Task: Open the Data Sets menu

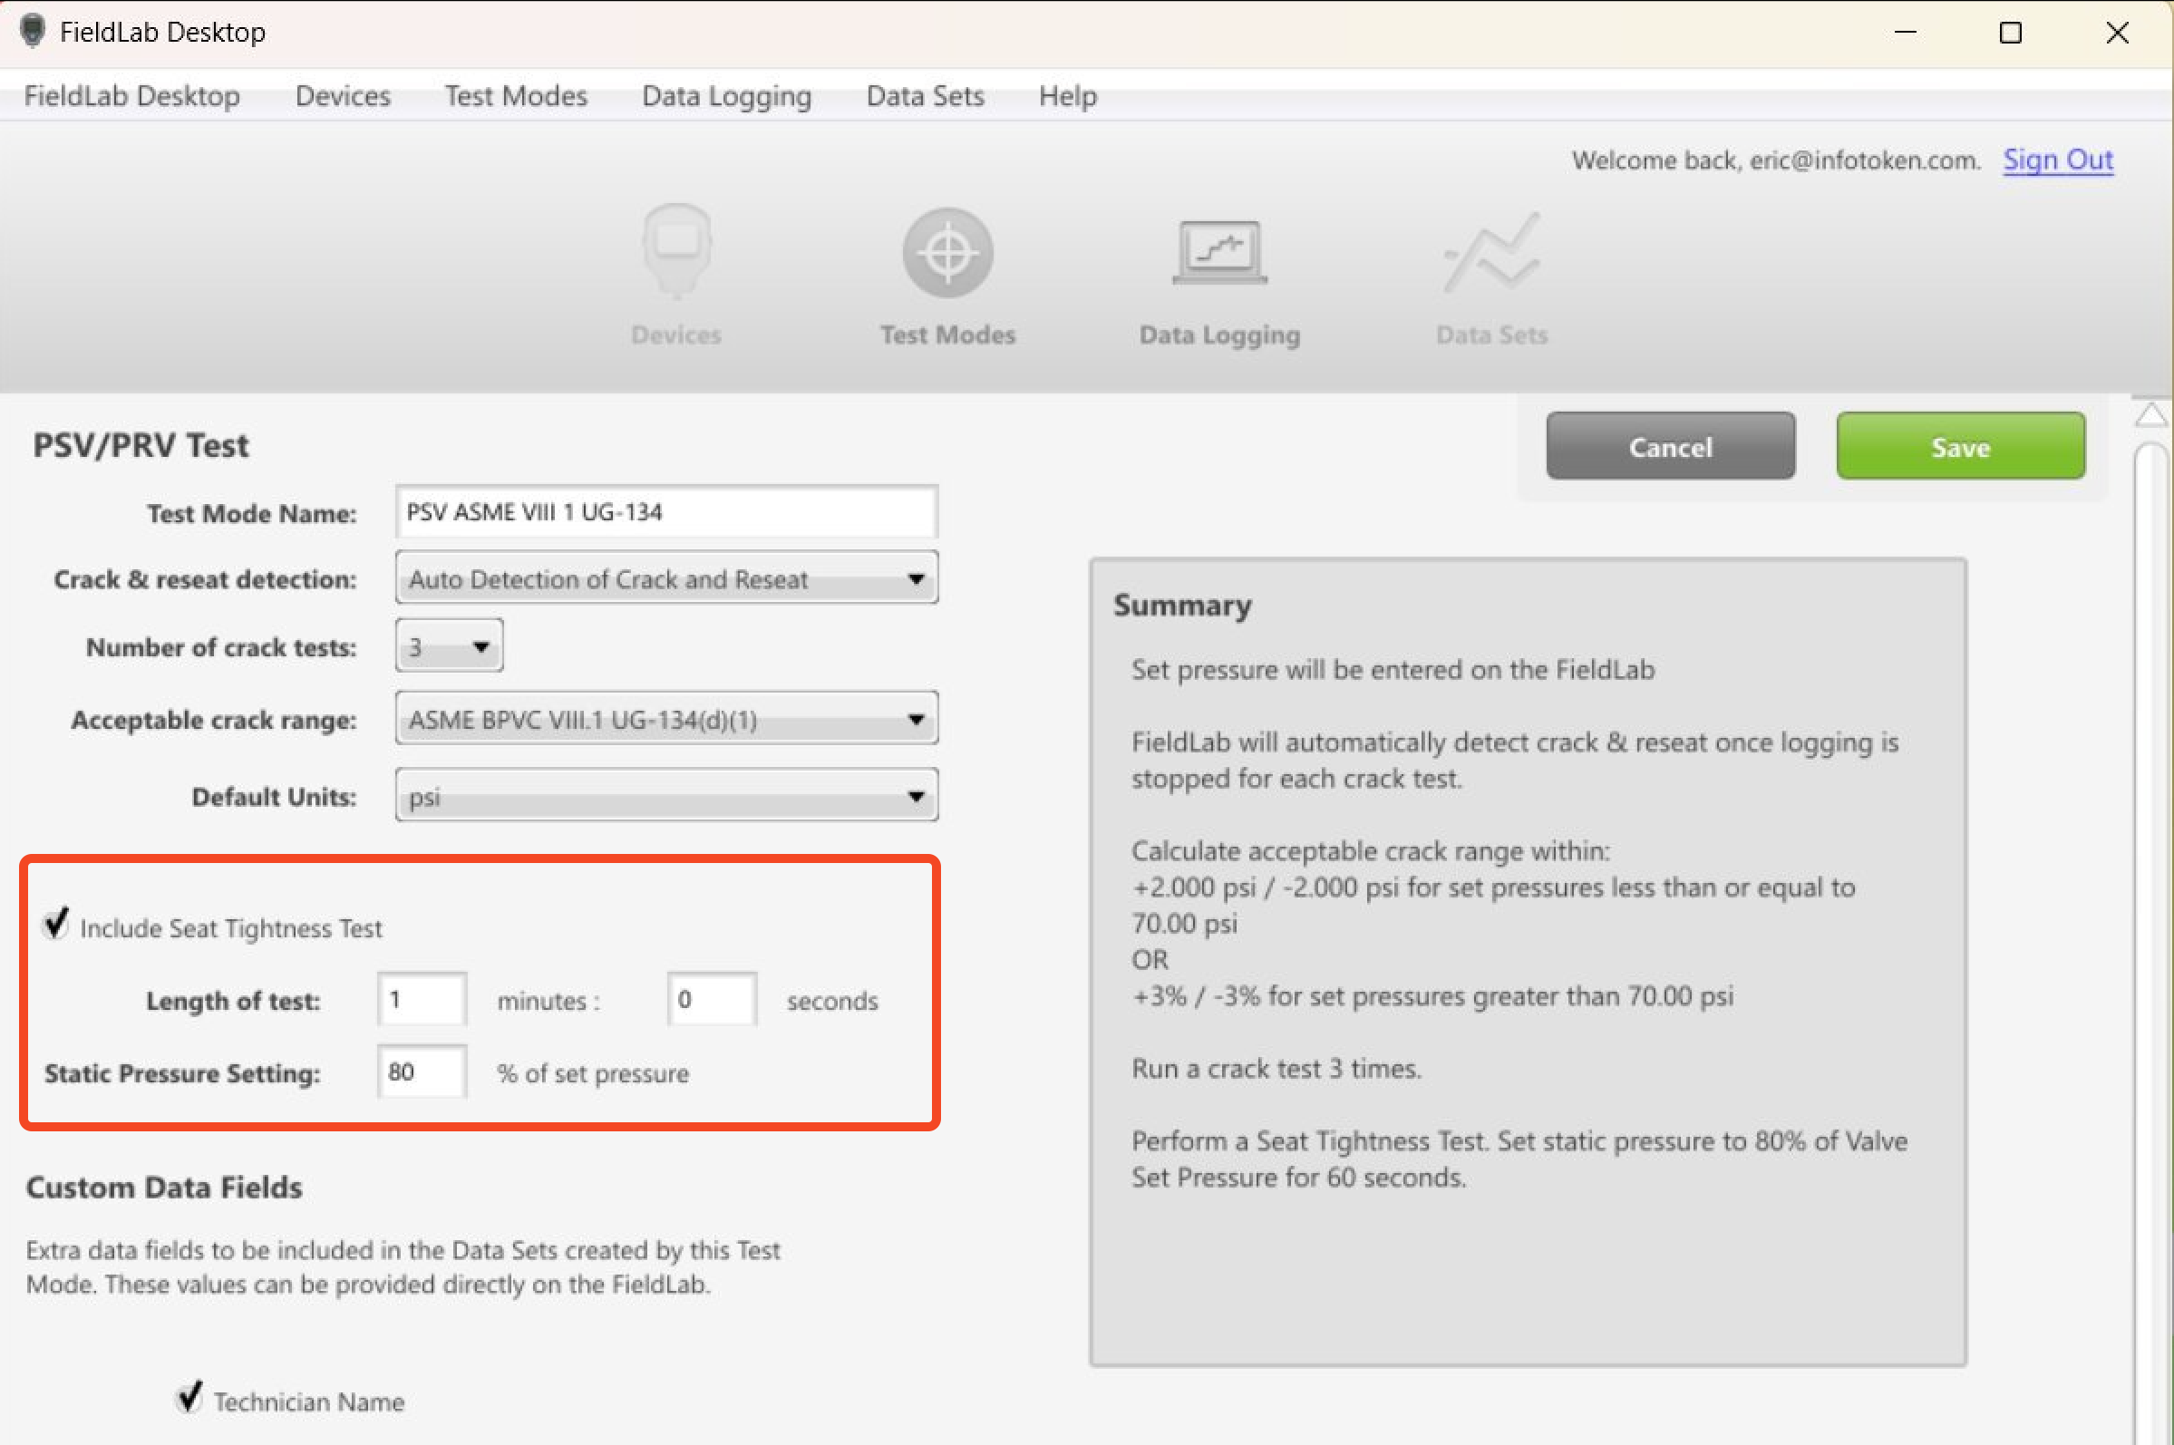Action: click(926, 96)
